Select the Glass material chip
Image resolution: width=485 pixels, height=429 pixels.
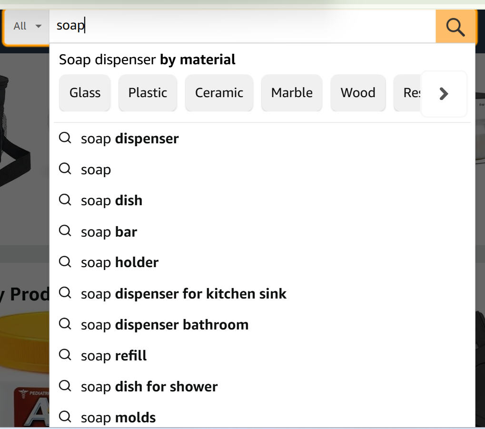pos(85,93)
